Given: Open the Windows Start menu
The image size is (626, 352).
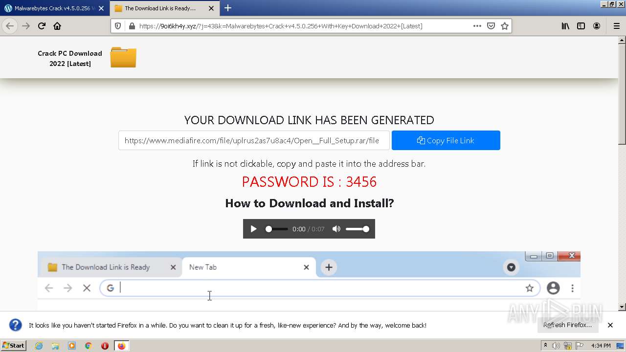Looking at the screenshot, I should (14, 345).
